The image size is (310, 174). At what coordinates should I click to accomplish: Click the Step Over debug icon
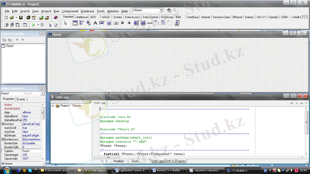[x=56, y=25]
